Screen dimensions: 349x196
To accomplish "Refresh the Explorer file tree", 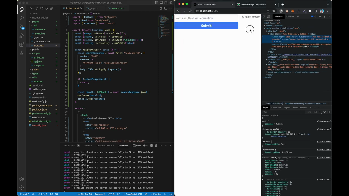I will (46, 8).
